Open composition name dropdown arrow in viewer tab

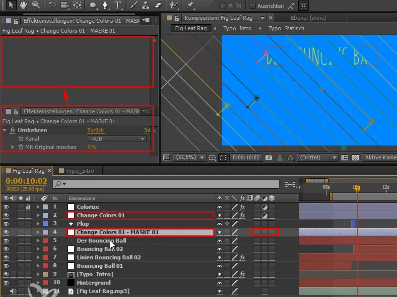(x=263, y=18)
